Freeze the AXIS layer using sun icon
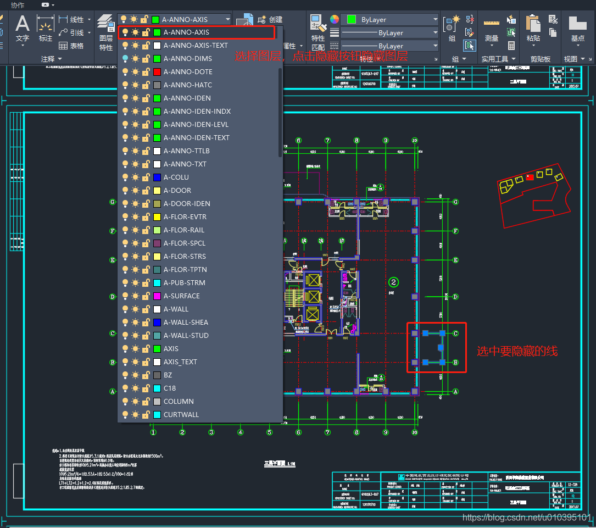 (135, 348)
